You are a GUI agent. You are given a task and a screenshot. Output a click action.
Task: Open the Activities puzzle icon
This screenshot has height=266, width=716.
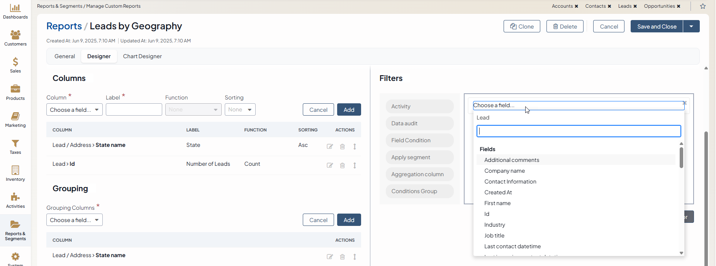coord(15,197)
